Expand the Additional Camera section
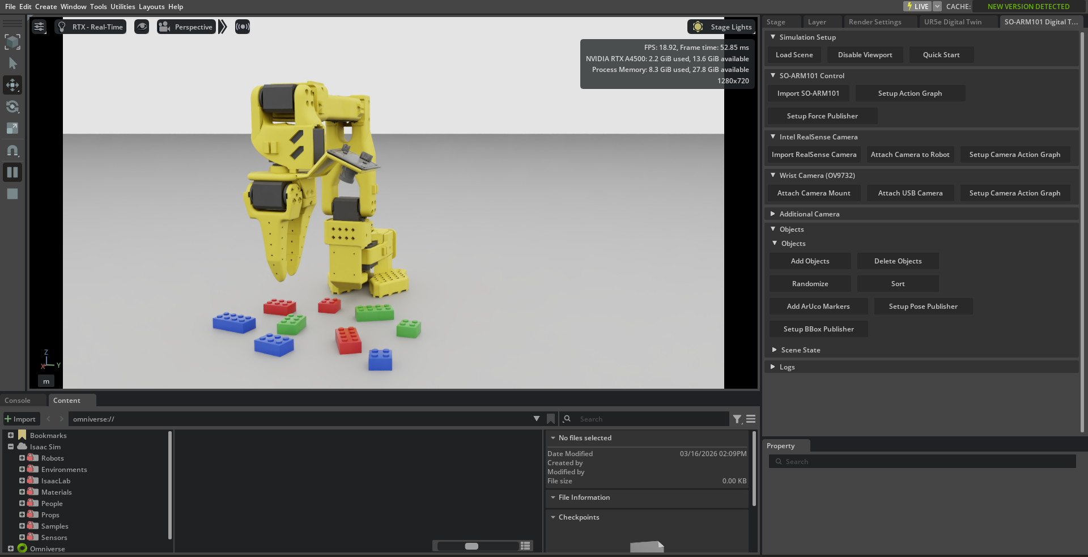 click(773, 214)
